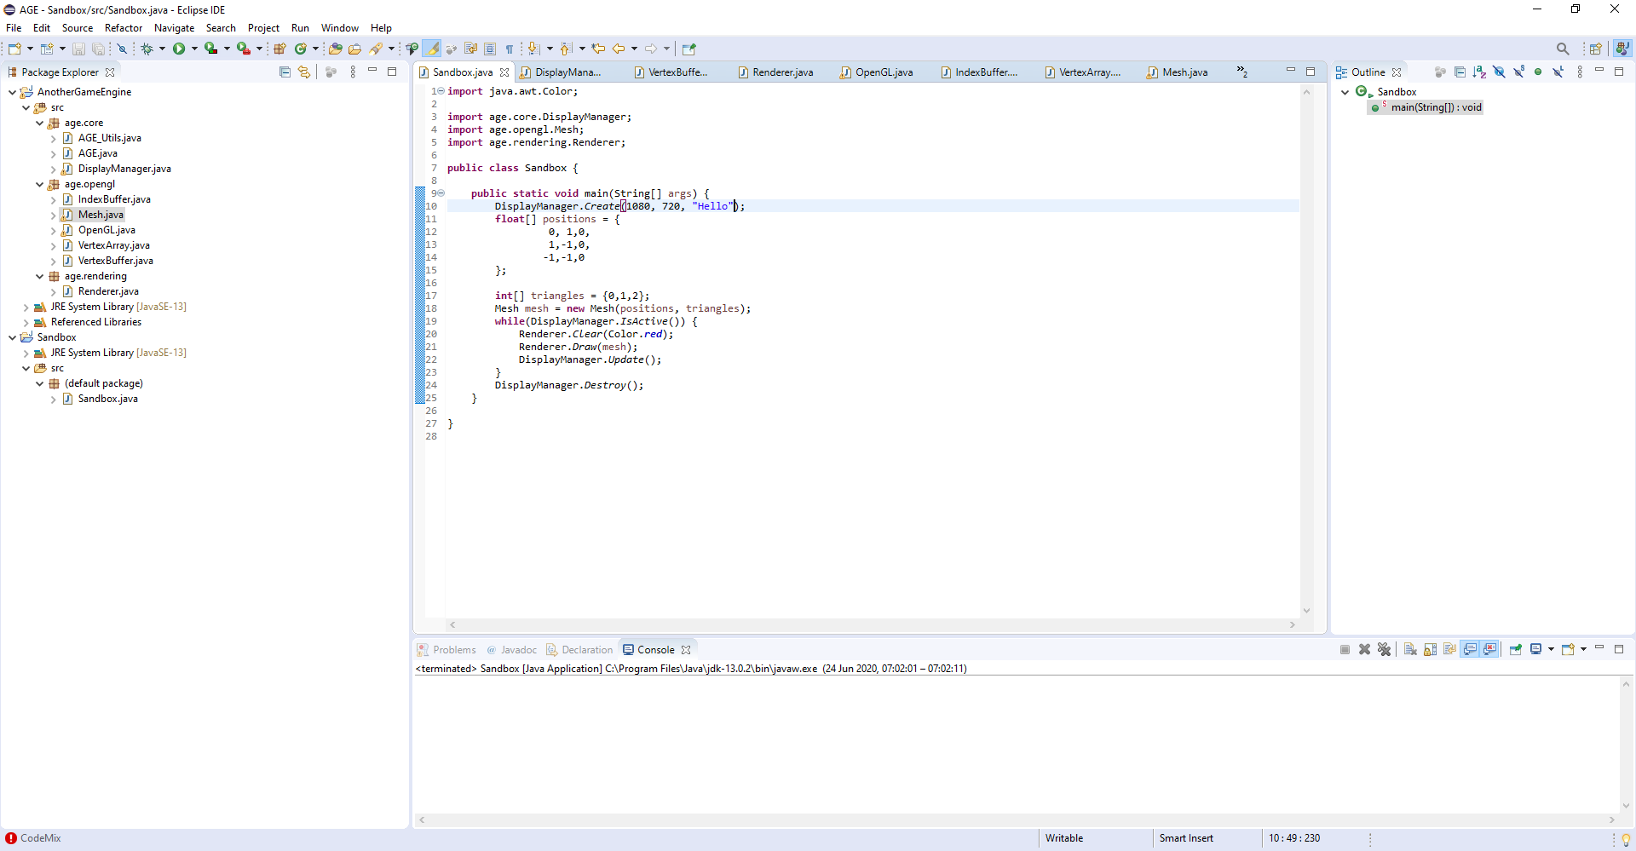1636x851 pixels.
Task: Click the Save icon in main toolbar
Action: pos(78,49)
